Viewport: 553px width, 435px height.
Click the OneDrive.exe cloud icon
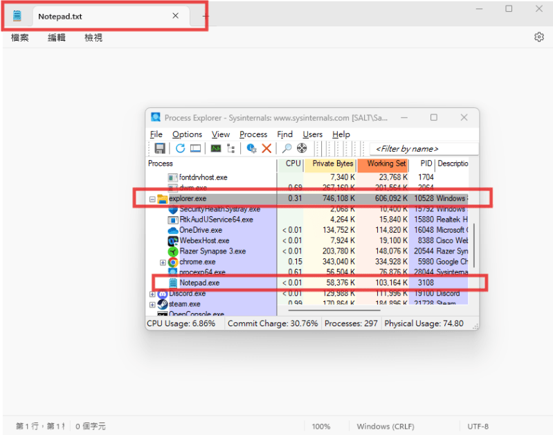pyautogui.click(x=173, y=231)
